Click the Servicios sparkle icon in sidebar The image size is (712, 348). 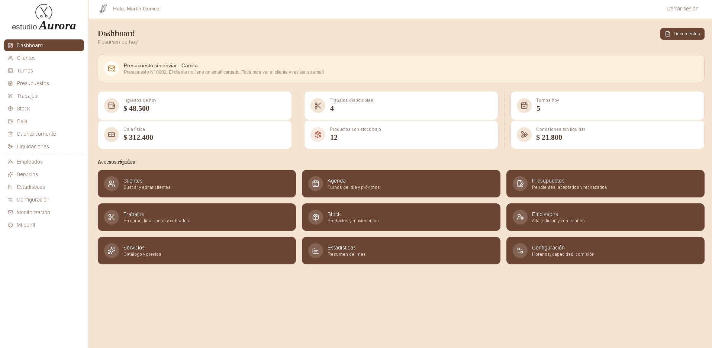click(x=10, y=174)
